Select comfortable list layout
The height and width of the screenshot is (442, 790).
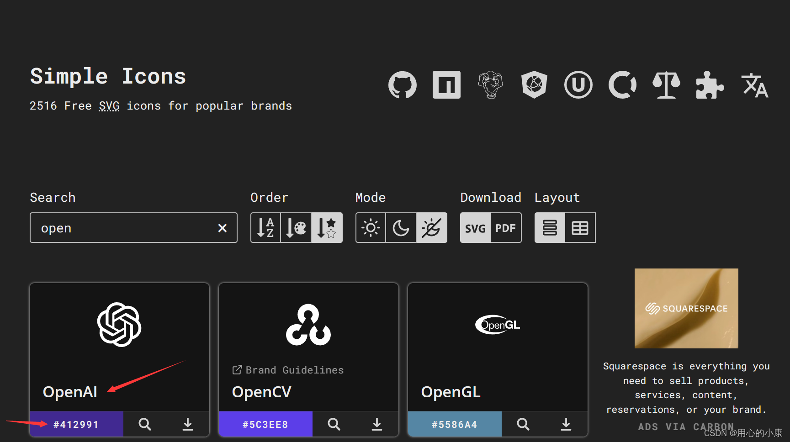pyautogui.click(x=550, y=227)
